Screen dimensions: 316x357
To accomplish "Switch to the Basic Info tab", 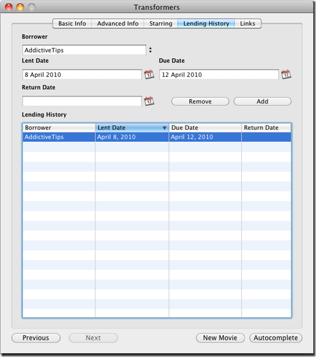I will point(72,23).
